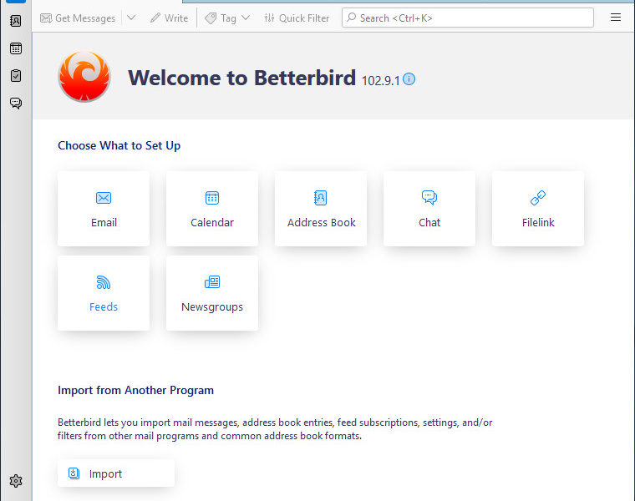Image resolution: width=635 pixels, height=501 pixels.
Task: Choose the Filelink setup card
Action: (538, 209)
